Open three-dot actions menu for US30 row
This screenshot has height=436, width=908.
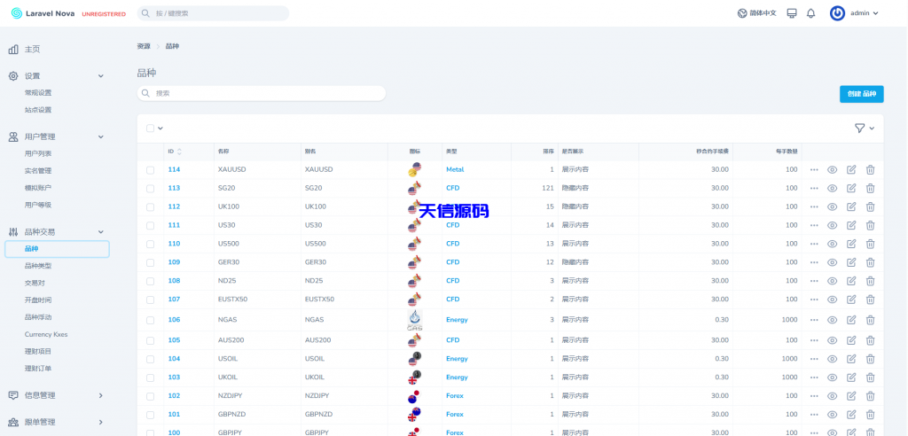coord(814,225)
